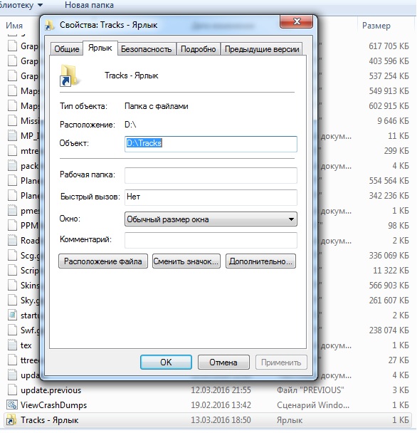
Task: Open the Дополнительно advanced settings button
Action: click(260, 261)
